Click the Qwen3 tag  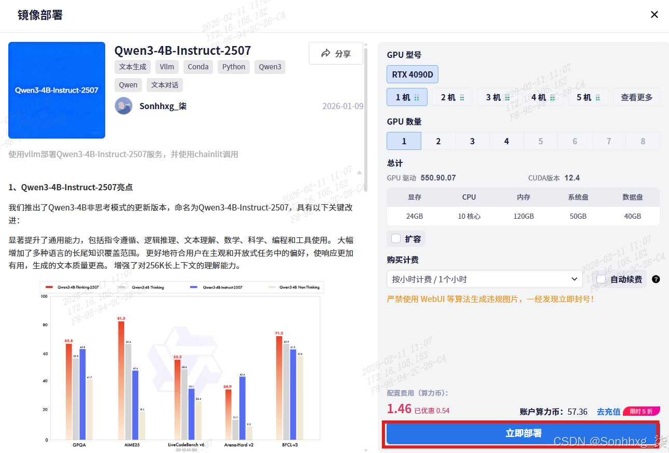(270, 67)
